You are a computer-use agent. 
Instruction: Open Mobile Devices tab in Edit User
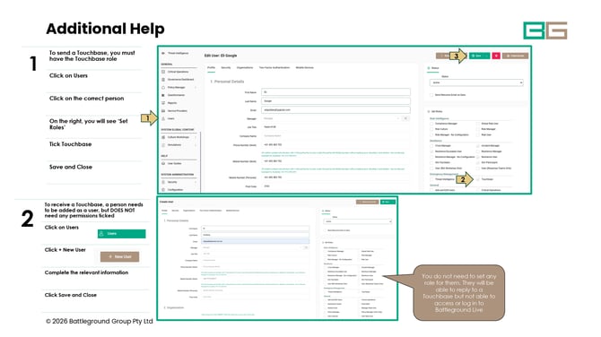(304, 68)
